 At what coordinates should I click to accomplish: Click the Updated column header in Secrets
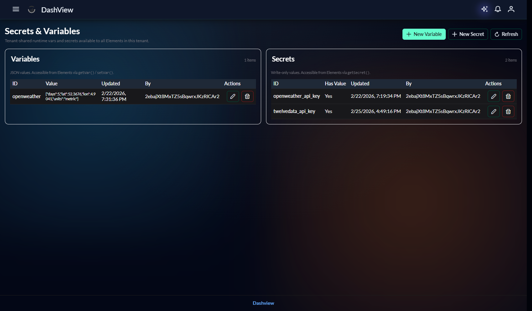(360, 84)
